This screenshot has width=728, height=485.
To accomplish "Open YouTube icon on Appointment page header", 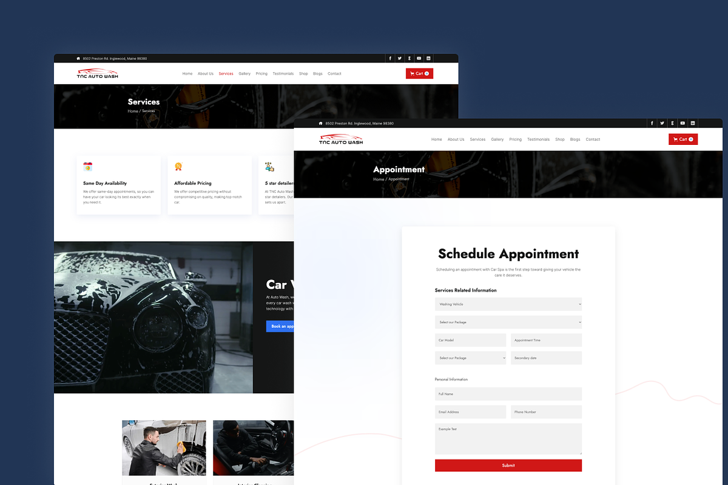I will (682, 123).
